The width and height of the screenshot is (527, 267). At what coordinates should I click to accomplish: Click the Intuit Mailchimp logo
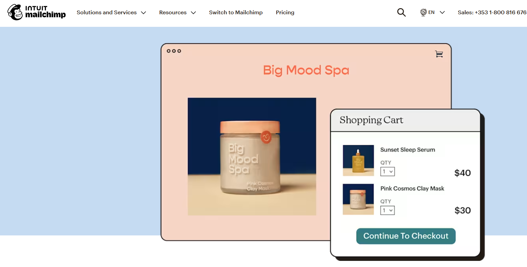point(37,12)
